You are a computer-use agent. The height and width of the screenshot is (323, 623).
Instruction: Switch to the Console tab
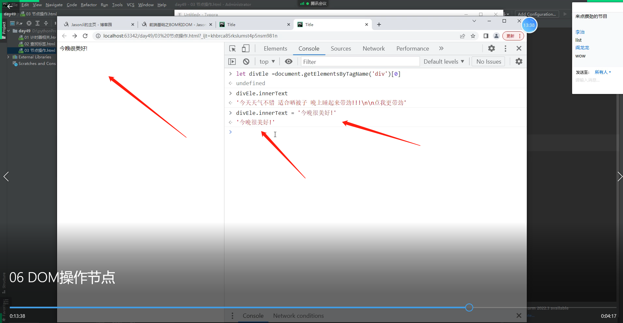(309, 49)
